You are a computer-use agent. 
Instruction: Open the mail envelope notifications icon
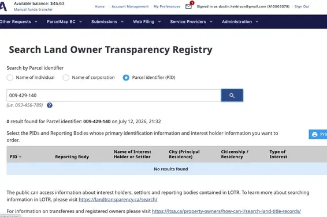coord(188,7)
